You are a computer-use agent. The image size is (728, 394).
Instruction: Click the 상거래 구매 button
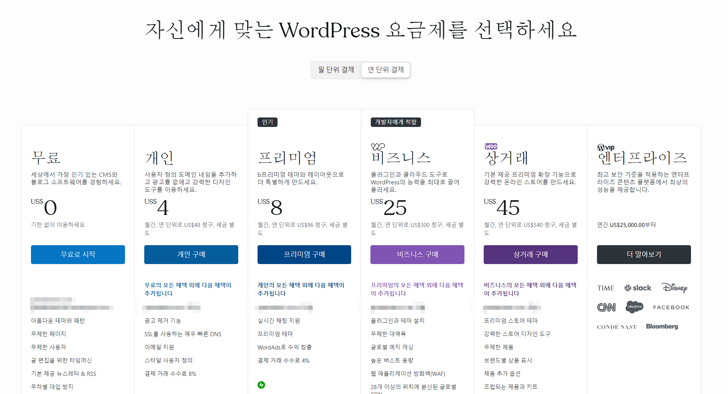click(531, 255)
